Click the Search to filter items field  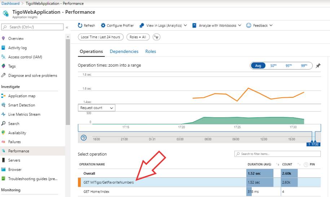click(277, 154)
